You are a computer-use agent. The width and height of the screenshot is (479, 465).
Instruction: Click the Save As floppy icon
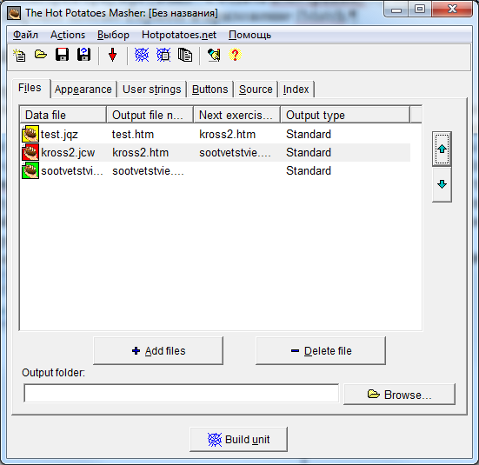(x=83, y=55)
